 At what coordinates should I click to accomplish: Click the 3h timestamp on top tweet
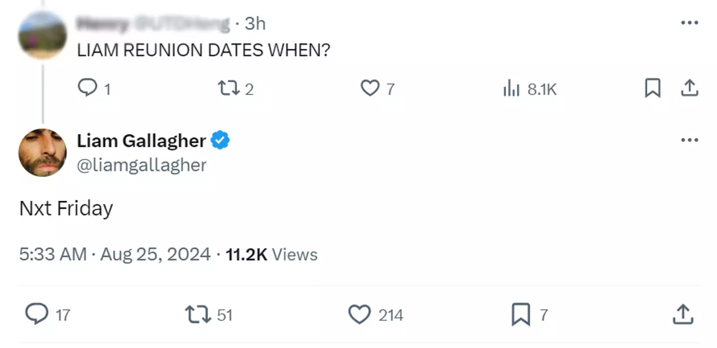coord(255,23)
